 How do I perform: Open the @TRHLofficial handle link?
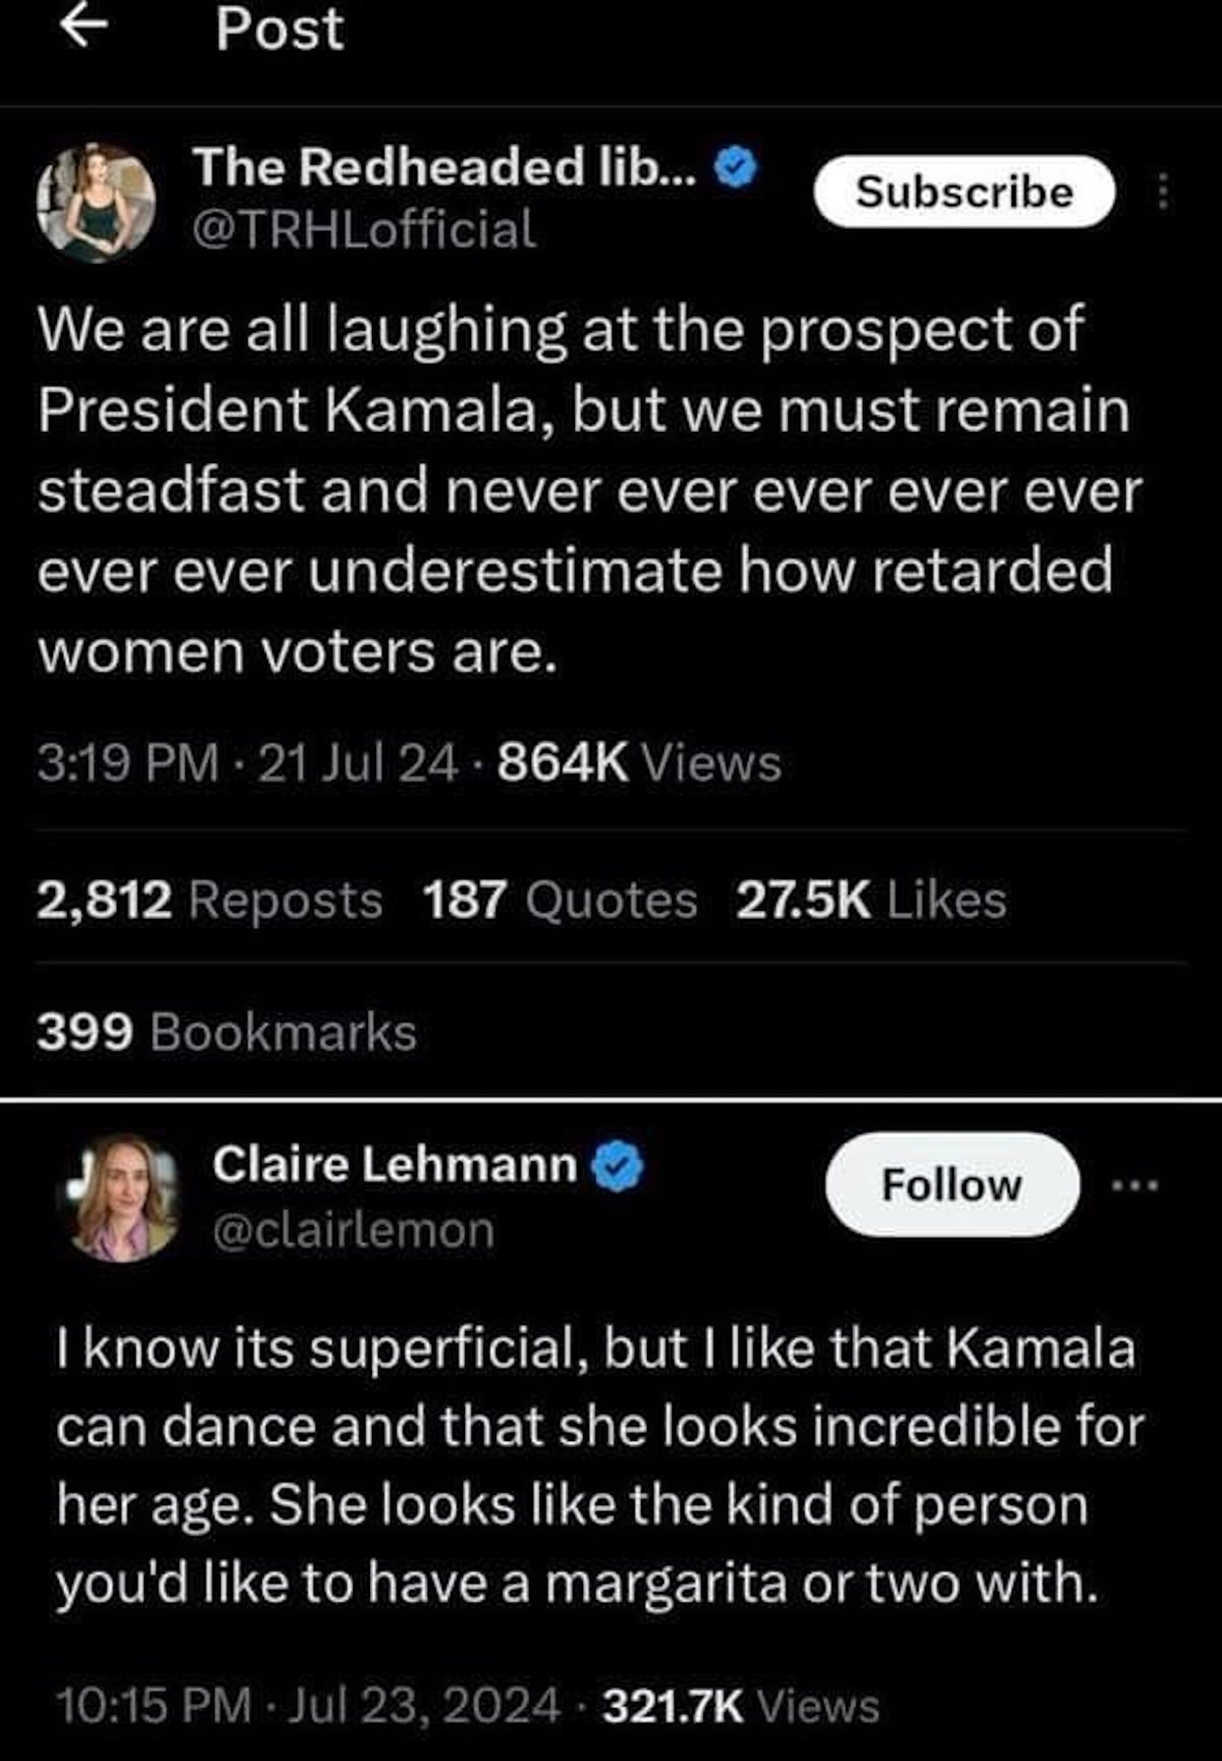click(363, 228)
